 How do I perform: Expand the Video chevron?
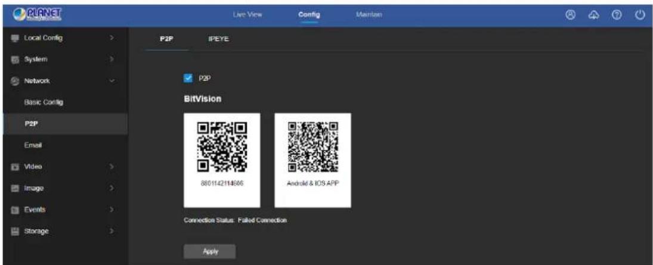(x=111, y=167)
